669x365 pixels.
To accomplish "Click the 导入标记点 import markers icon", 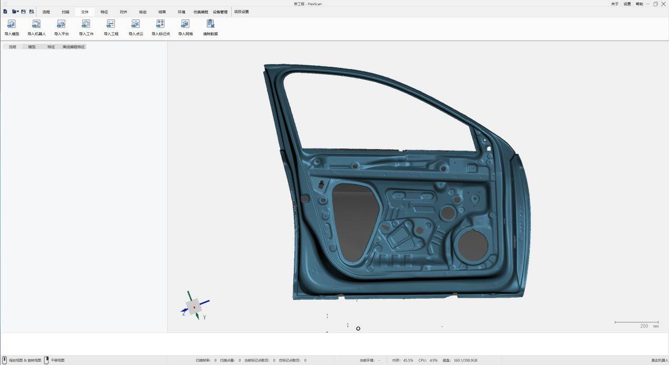I will [x=160, y=26].
